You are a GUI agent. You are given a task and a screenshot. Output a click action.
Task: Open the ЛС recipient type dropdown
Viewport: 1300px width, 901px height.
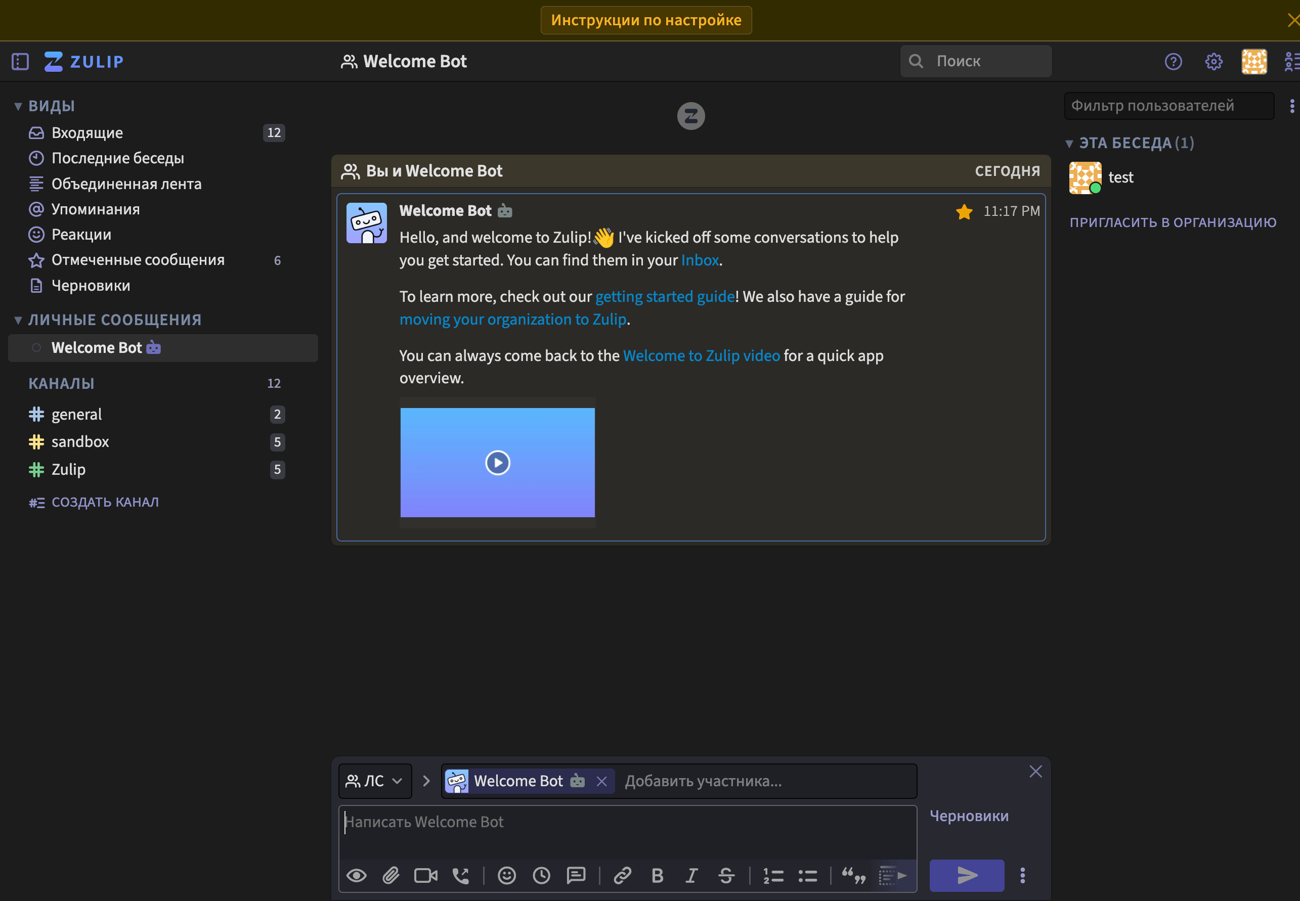[x=374, y=781]
